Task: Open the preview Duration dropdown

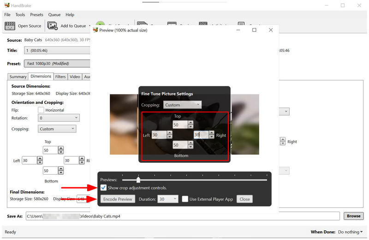Action: [x=168, y=199]
